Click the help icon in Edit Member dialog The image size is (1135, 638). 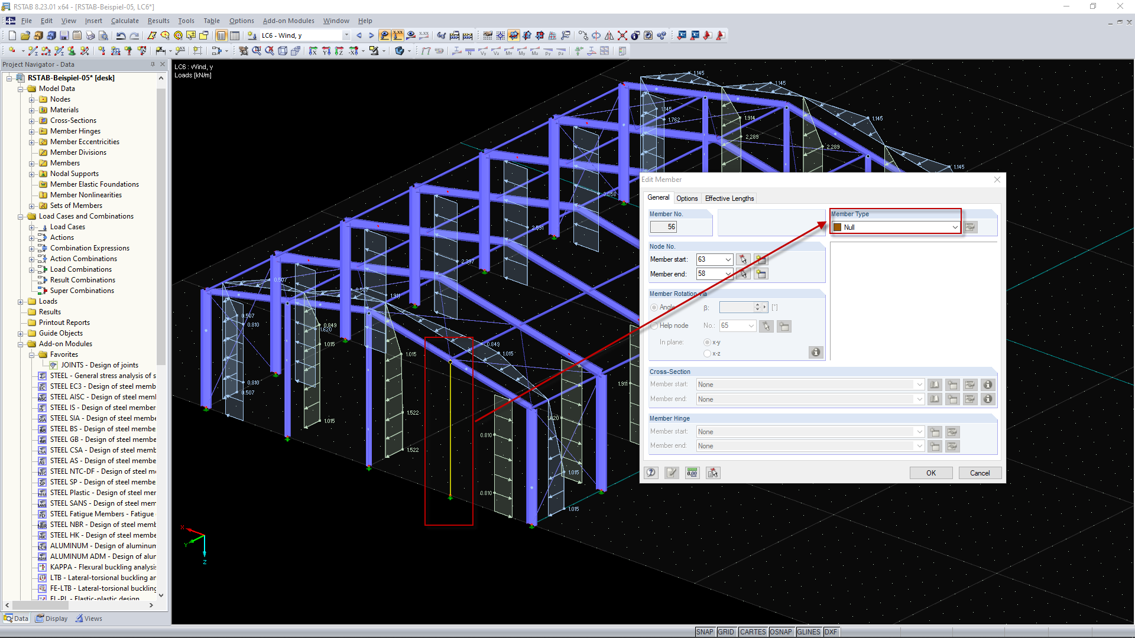pos(651,473)
